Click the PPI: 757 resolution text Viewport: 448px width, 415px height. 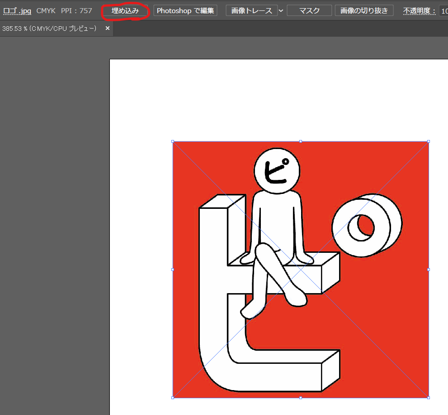[x=76, y=11]
